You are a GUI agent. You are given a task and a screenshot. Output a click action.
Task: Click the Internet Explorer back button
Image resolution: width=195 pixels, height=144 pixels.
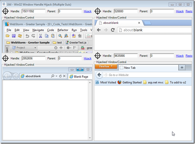tap(7, 76)
